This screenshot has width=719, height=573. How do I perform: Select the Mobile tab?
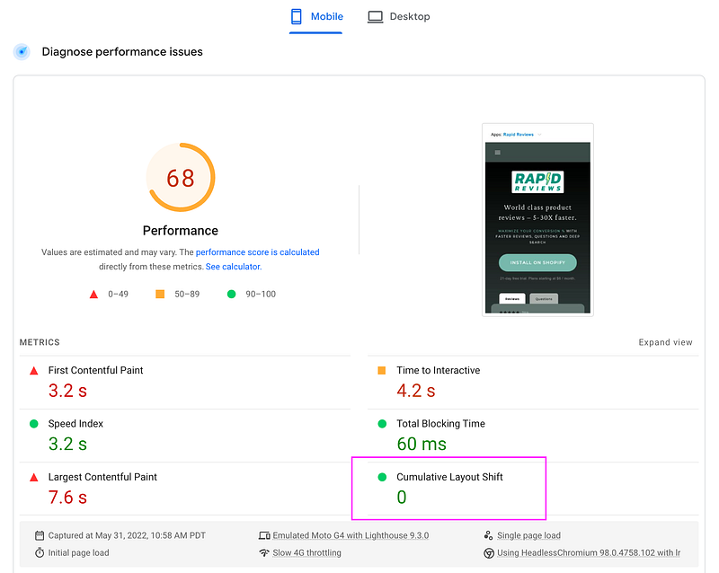(315, 16)
